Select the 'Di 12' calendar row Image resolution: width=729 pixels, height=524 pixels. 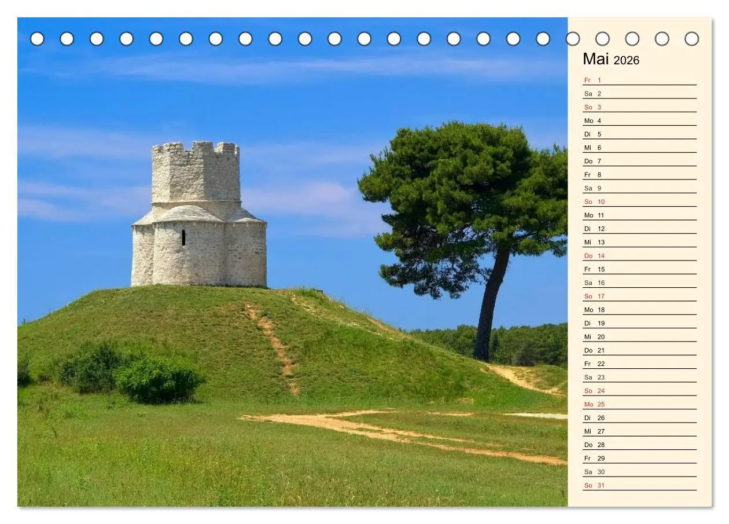[x=639, y=229]
